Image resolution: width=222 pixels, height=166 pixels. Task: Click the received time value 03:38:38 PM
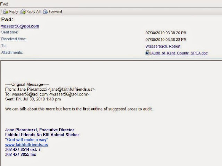click(x=166, y=40)
